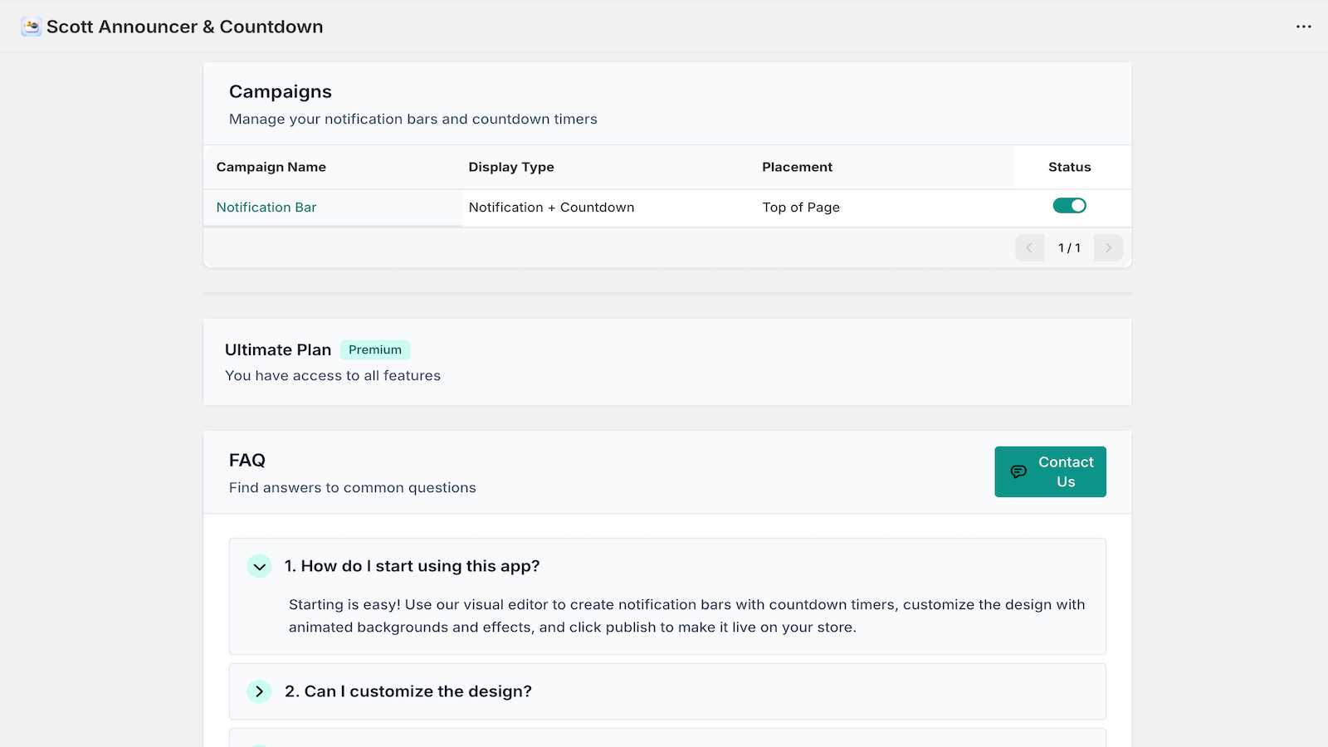
Task: Click the Scott Announcer app logo icon
Action: point(32,27)
